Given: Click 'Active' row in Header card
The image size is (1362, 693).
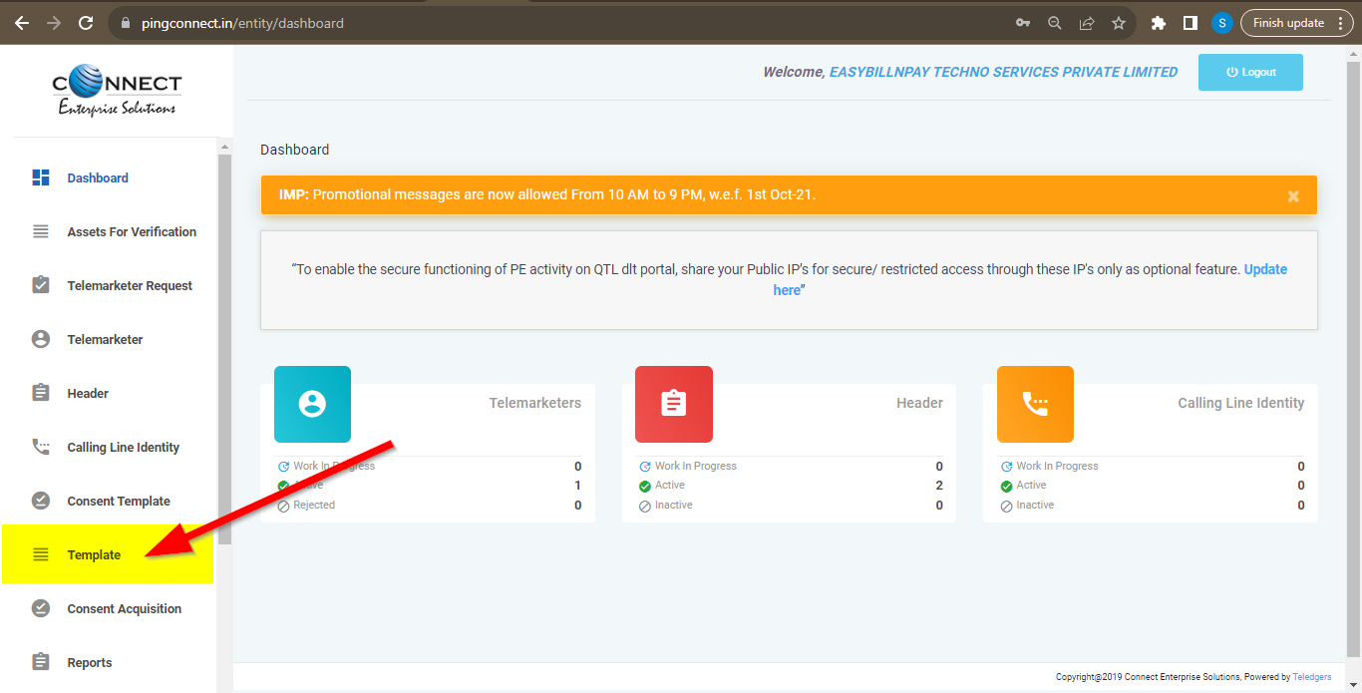Looking at the screenshot, I should click(789, 486).
